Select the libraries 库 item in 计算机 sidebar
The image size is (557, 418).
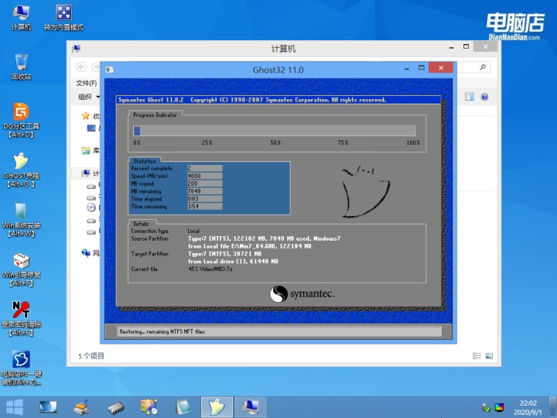[x=91, y=151]
